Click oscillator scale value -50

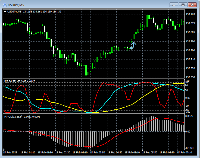(x=187, y=106)
